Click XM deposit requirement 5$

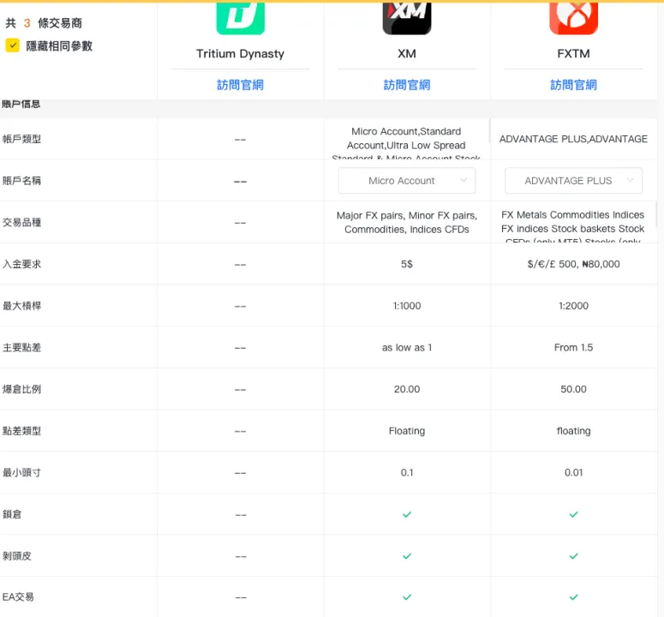tap(406, 264)
